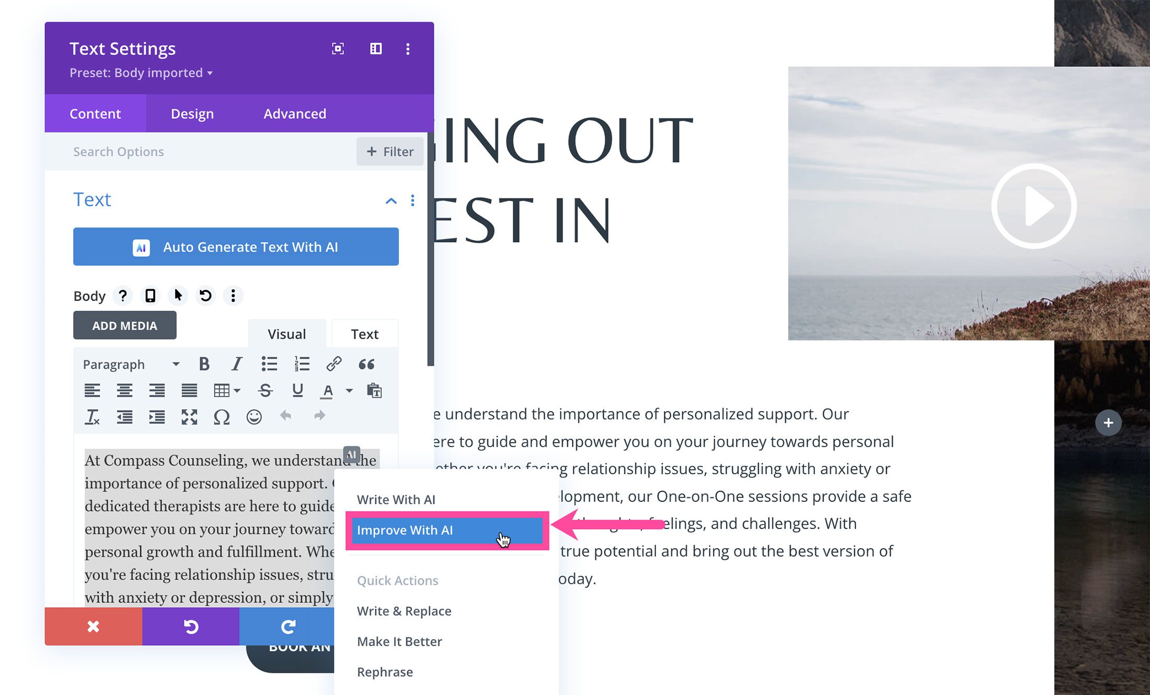
Task: Click the Auto Generate Text With AI button
Action: tap(233, 246)
